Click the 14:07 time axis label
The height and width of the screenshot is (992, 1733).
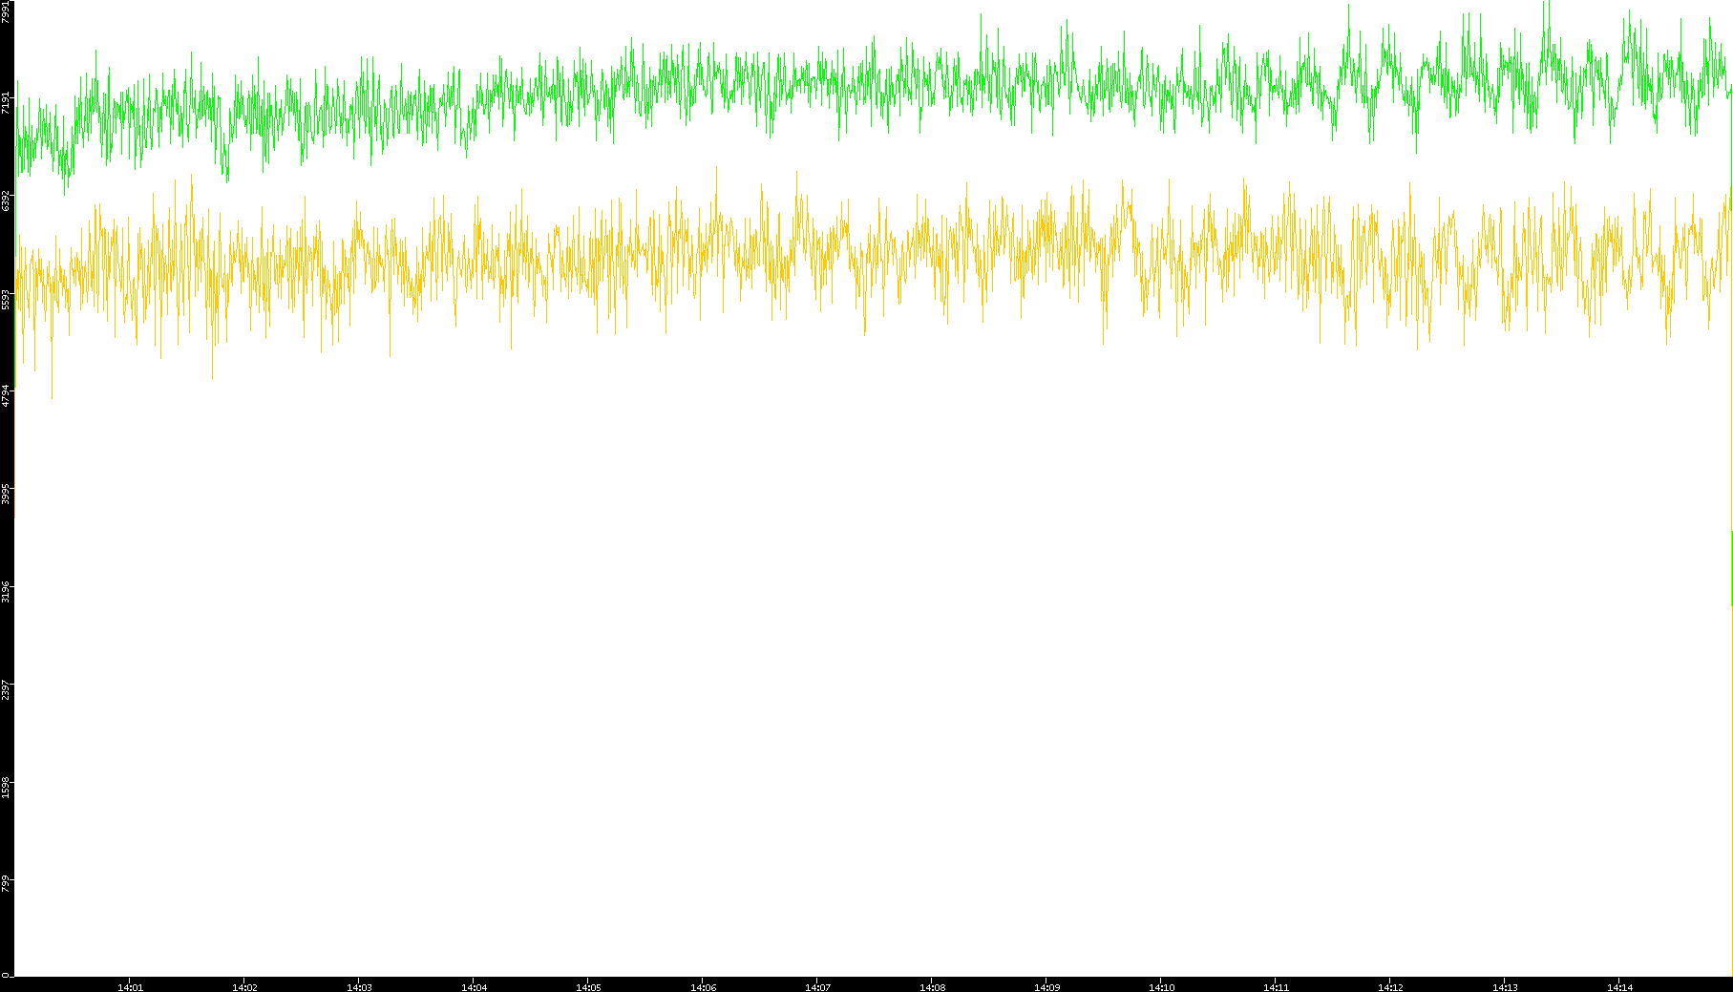tap(817, 987)
